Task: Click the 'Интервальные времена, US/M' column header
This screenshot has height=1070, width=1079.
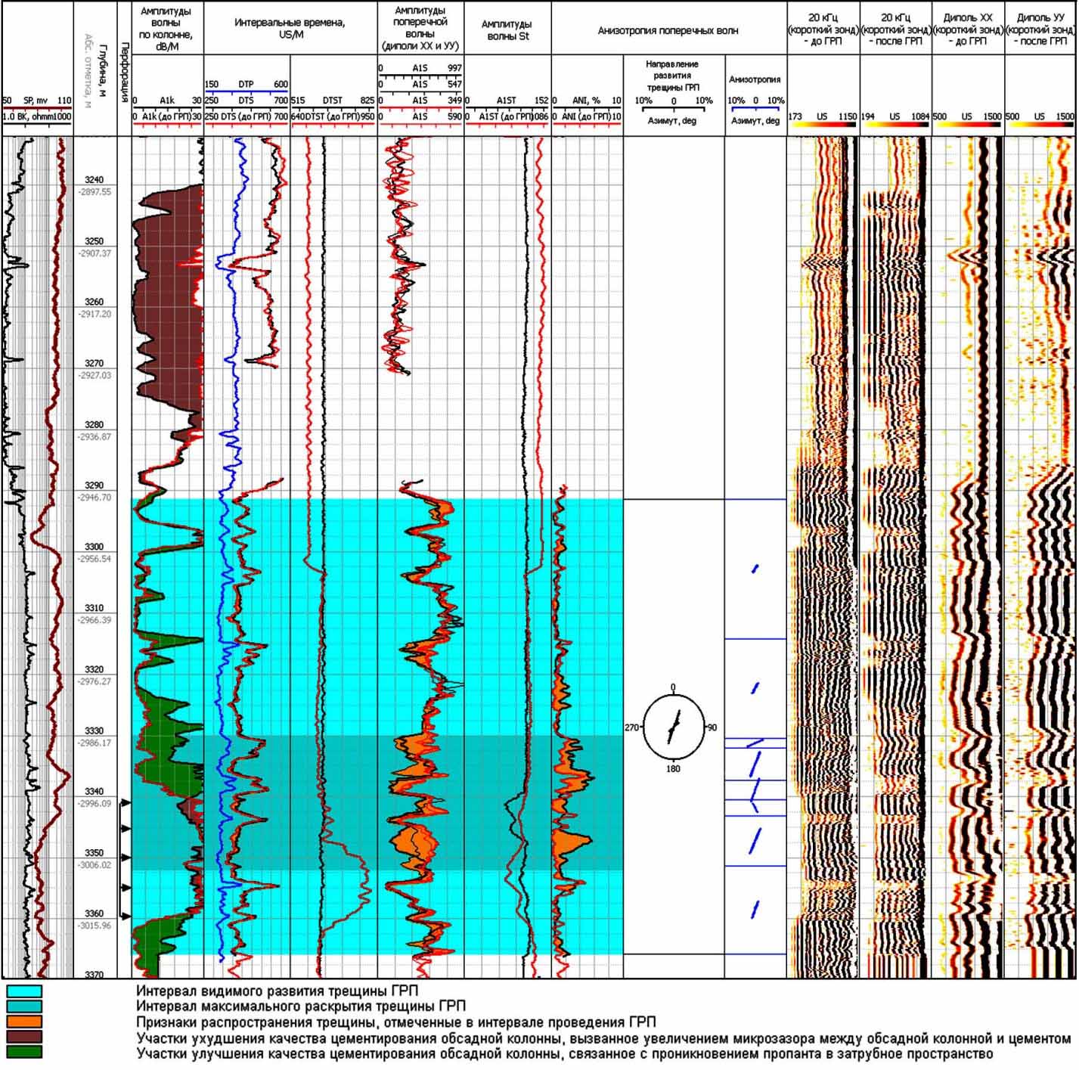Action: tap(290, 28)
